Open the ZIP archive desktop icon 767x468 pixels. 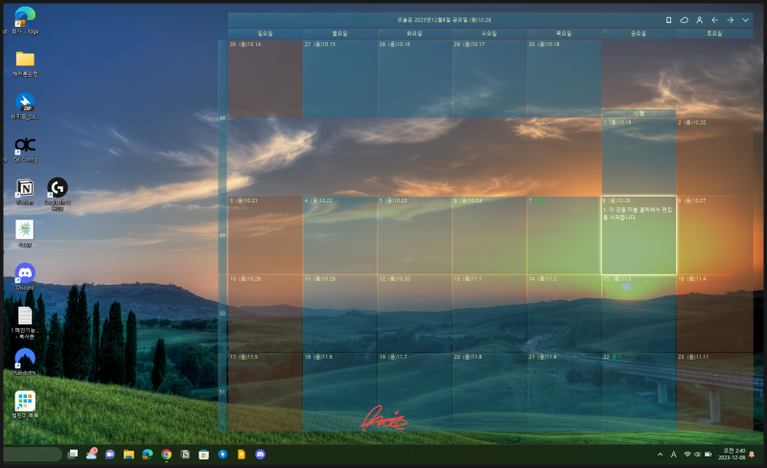[25, 106]
